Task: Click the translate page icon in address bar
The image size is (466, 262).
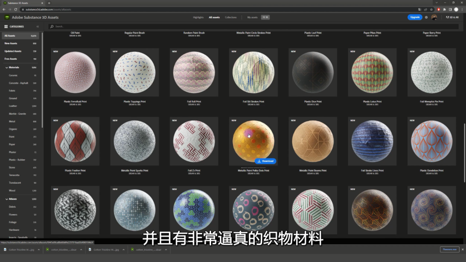Action: point(420,10)
